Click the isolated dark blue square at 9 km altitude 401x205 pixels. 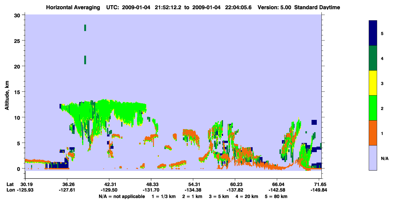pyautogui.click(x=314, y=122)
